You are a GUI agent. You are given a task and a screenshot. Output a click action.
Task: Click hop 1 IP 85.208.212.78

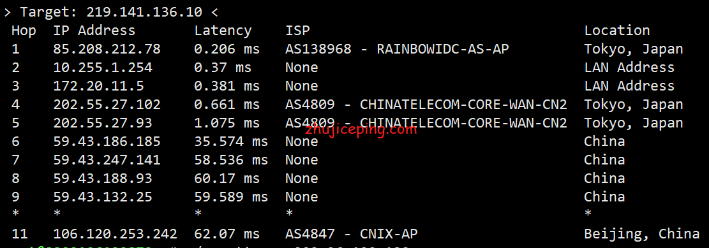[107, 49]
